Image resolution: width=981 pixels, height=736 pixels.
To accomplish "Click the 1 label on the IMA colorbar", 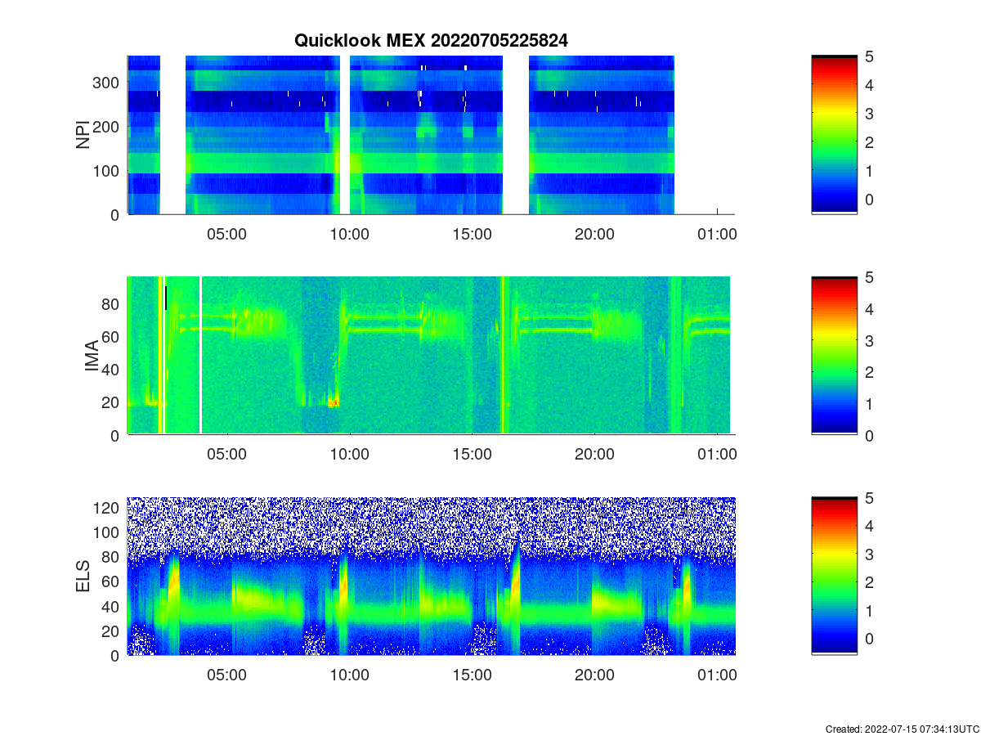I will click(871, 403).
